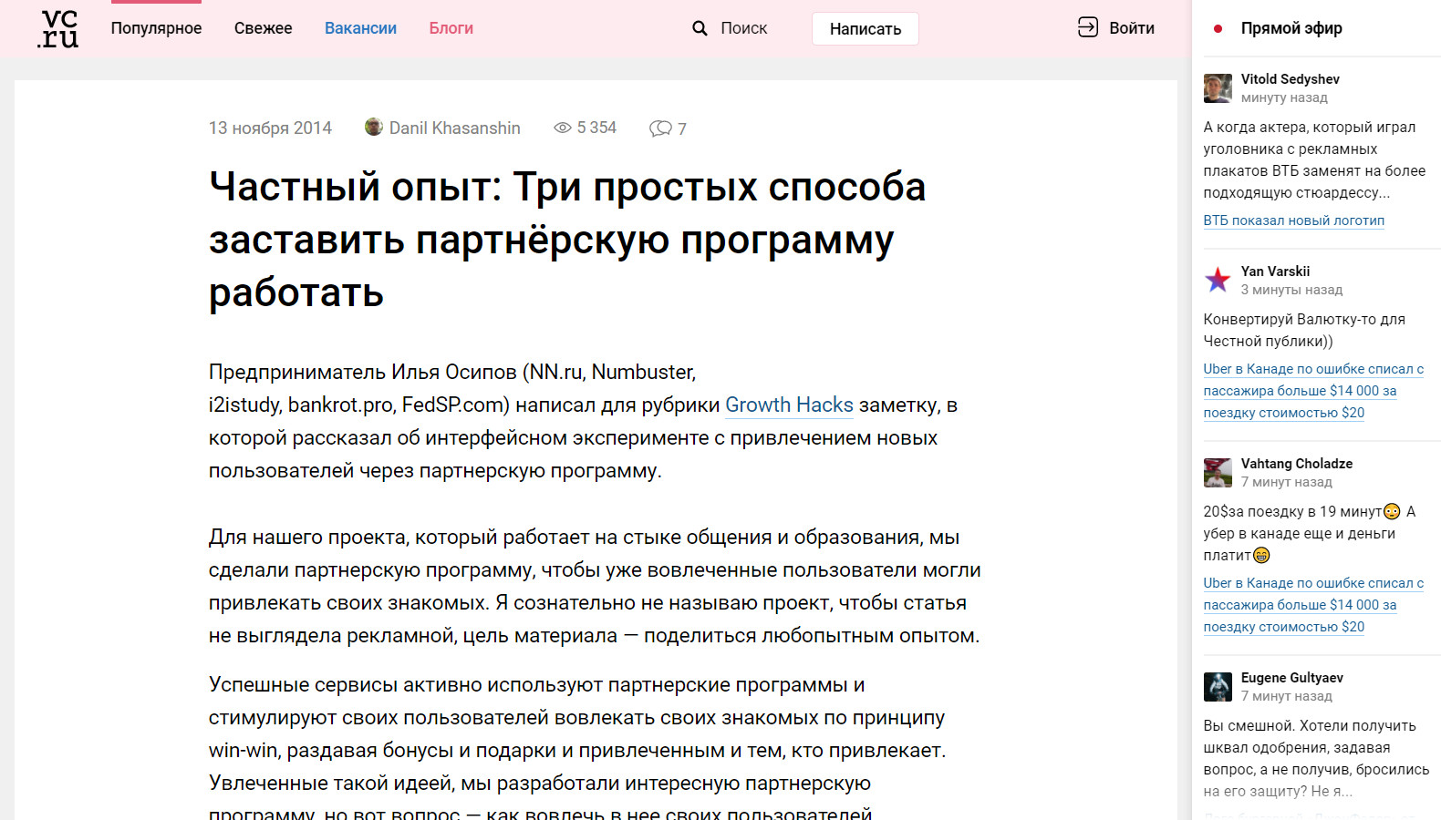This screenshot has height=820, width=1441.
Task: Switch to the Свежее section
Action: click(263, 28)
